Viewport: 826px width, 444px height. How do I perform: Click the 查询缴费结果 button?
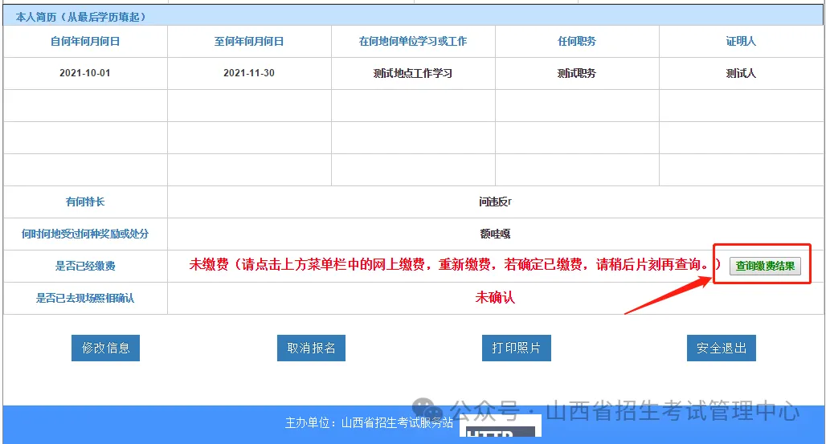pos(765,266)
